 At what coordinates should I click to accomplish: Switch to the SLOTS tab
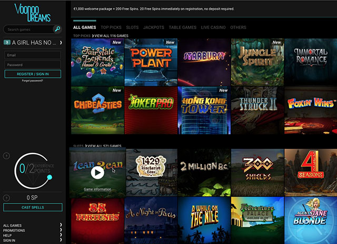132,27
